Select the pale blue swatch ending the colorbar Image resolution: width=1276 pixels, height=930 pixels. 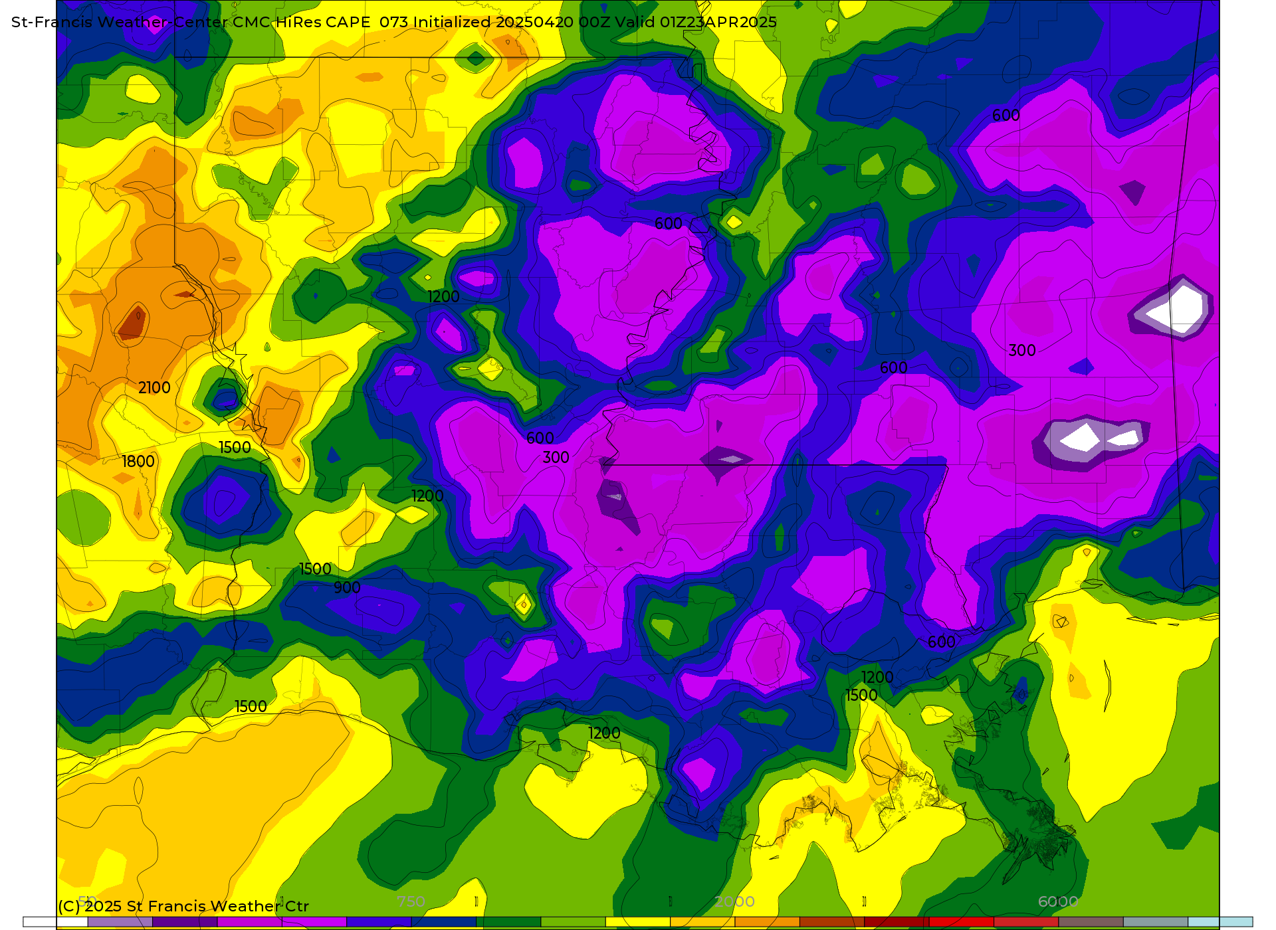pos(1220,922)
